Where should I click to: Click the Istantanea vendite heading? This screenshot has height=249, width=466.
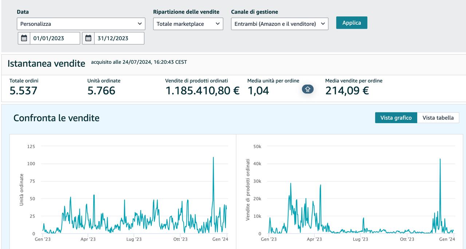(x=46, y=63)
